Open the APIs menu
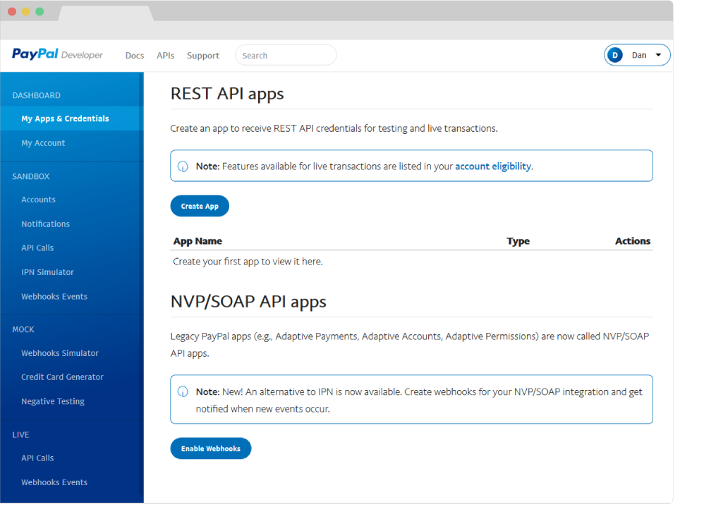The height and width of the screenshot is (507, 716). [165, 56]
